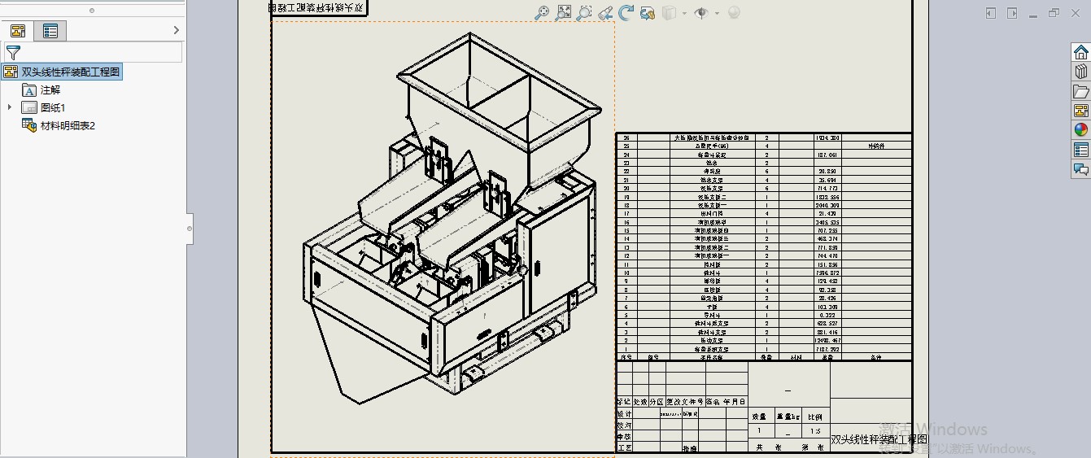Expand the manager panel tabs chevron
1091x458 pixels.
point(177,31)
